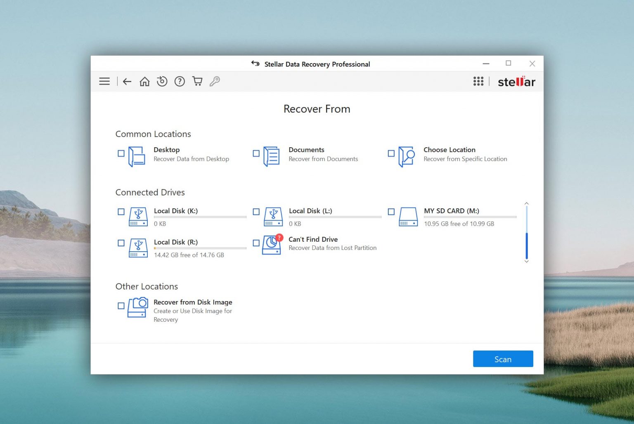
Task: Open the hamburger menu
Action: pyautogui.click(x=104, y=81)
